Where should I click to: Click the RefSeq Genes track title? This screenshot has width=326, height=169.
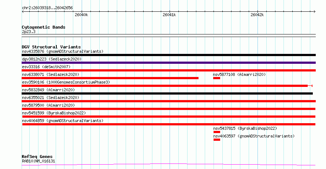[x=37, y=157]
